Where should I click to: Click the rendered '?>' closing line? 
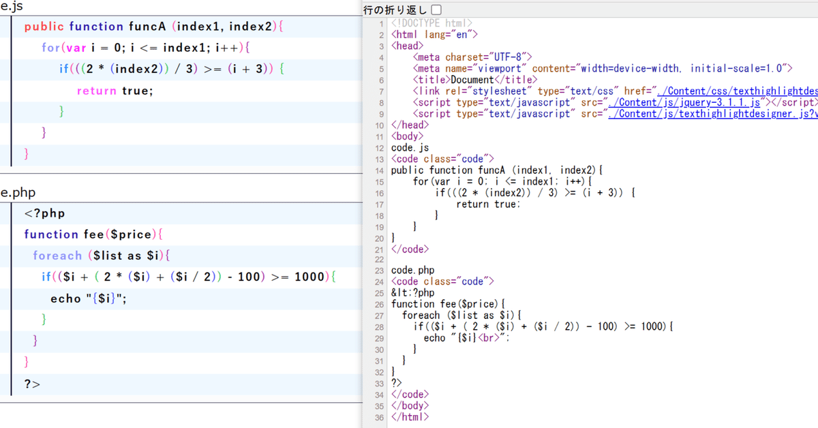click(32, 384)
